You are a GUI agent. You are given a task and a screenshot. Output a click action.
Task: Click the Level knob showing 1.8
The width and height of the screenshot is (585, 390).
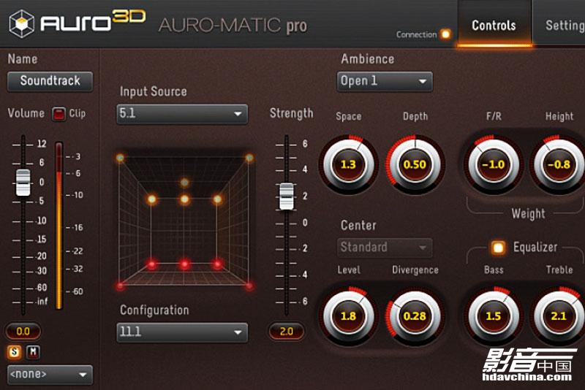tap(349, 316)
